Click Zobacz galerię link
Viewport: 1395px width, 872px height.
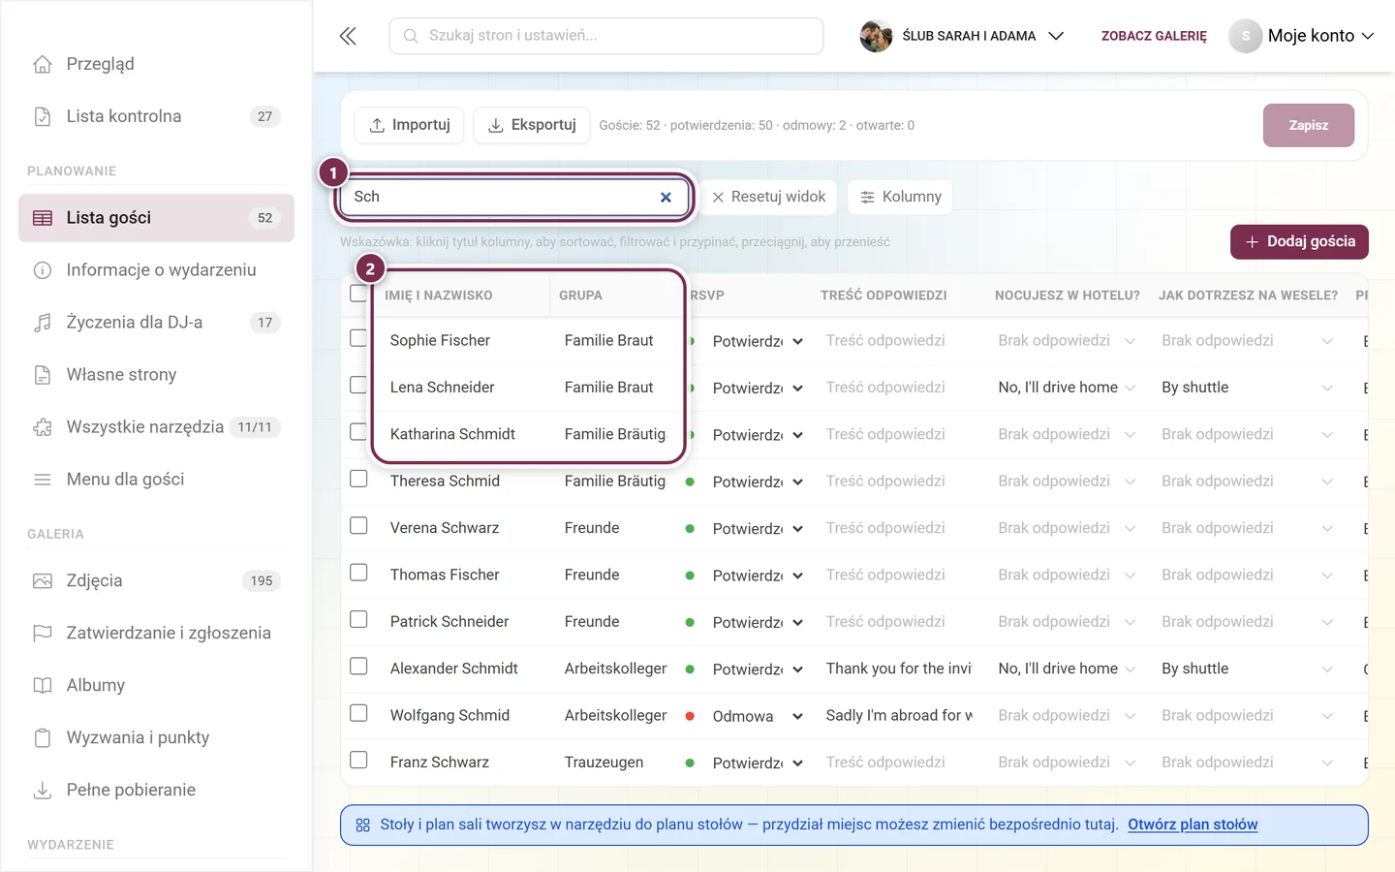click(1154, 36)
